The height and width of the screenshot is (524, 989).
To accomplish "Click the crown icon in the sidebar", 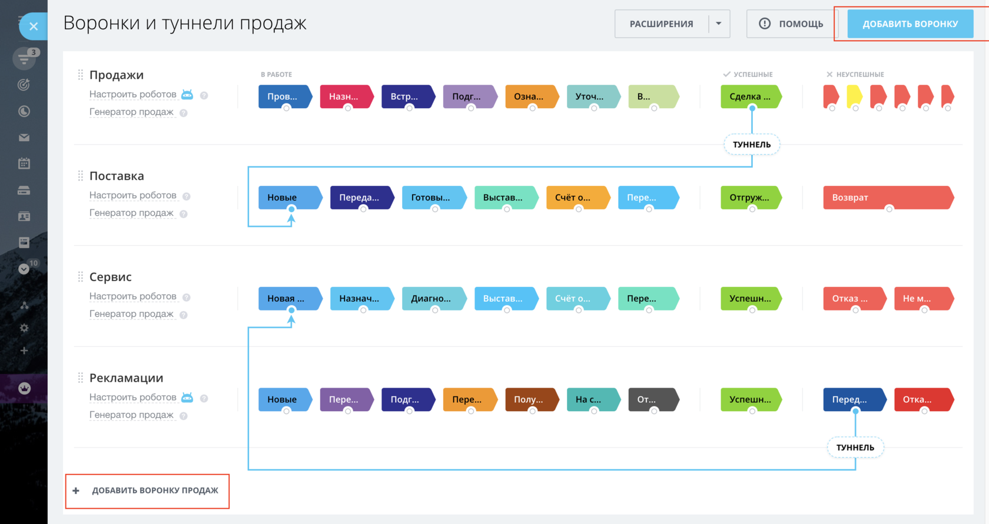I will [24, 388].
